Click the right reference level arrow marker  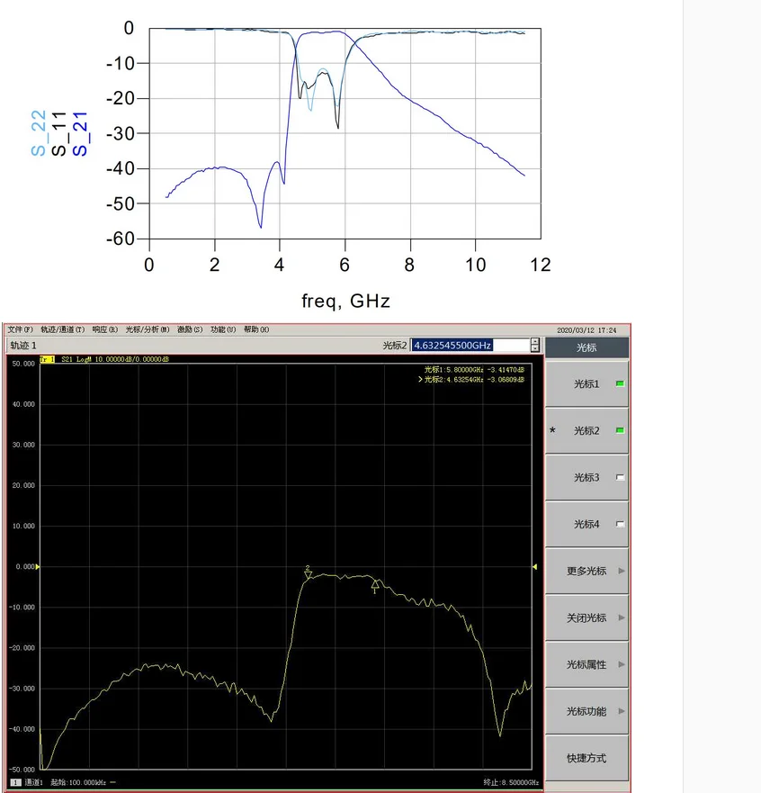click(534, 566)
